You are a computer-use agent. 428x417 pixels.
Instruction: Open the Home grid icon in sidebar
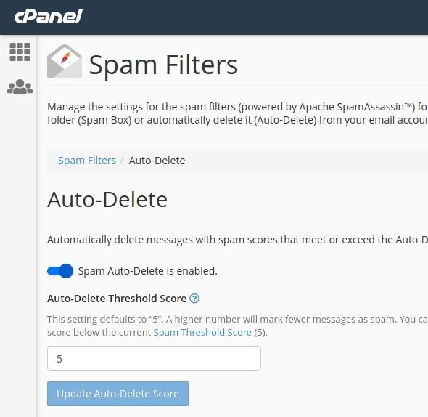[20, 52]
